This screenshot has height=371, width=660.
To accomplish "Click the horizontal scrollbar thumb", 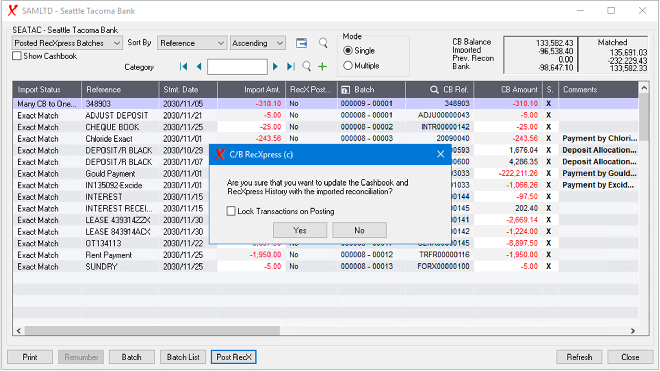I will (x=152, y=331).
